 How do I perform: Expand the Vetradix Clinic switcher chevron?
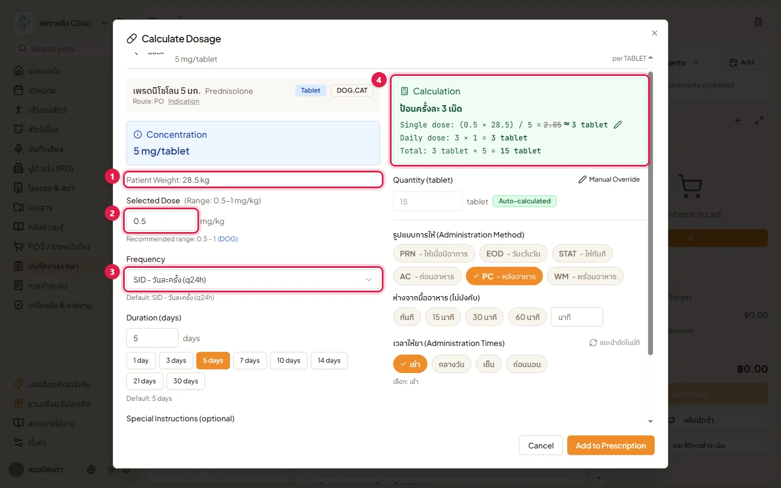click(x=105, y=23)
